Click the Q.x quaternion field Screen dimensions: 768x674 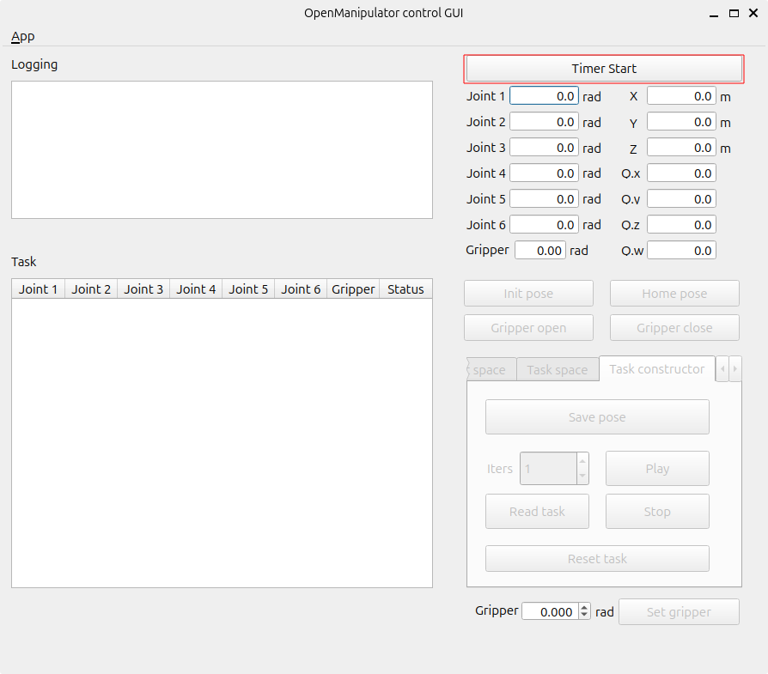tap(681, 173)
